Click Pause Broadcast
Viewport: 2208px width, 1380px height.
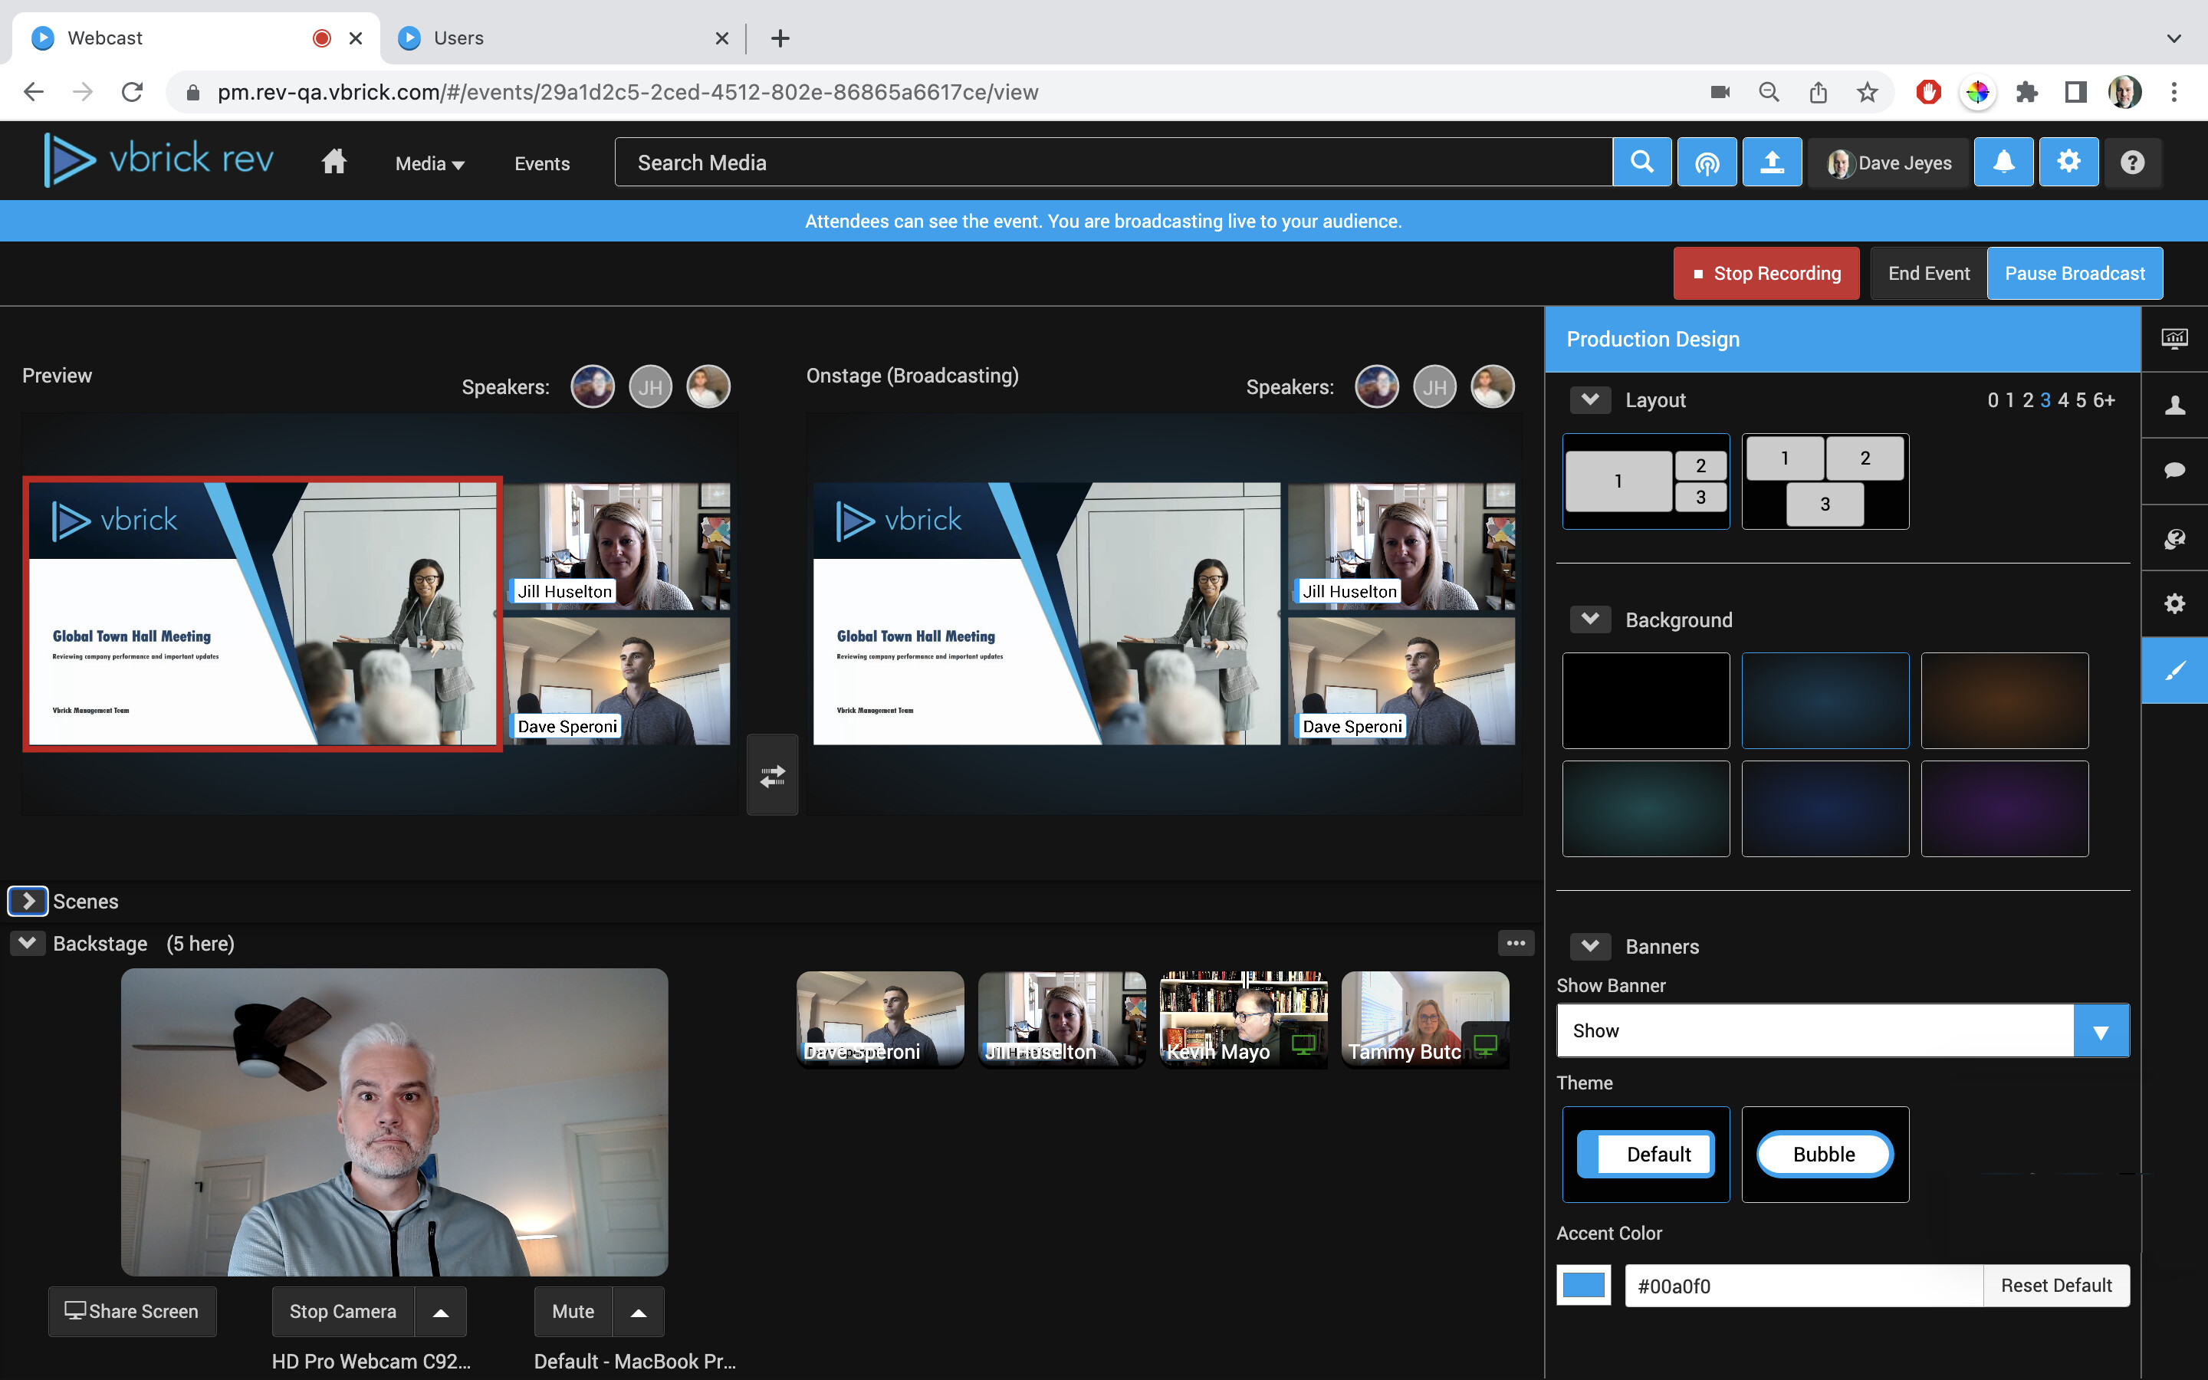click(x=2075, y=273)
